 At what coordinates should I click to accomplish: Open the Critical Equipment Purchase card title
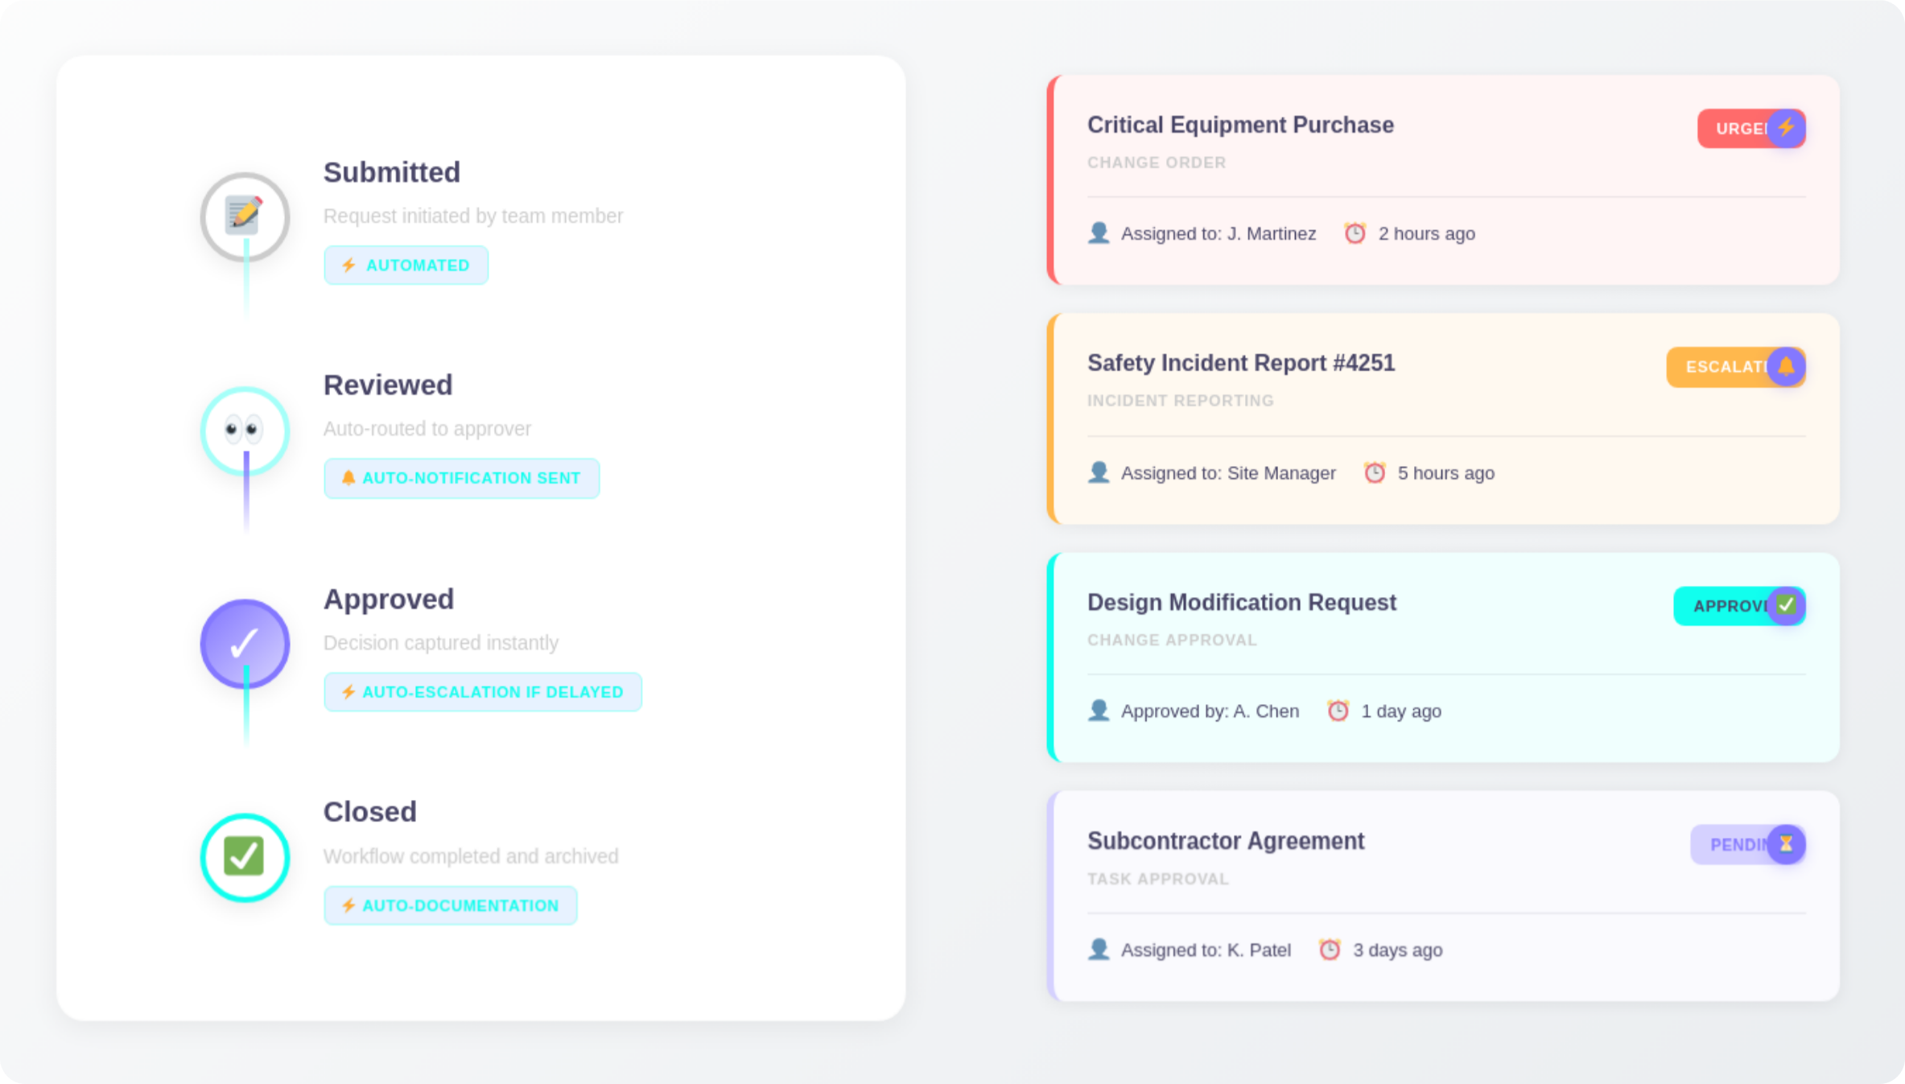click(x=1240, y=126)
